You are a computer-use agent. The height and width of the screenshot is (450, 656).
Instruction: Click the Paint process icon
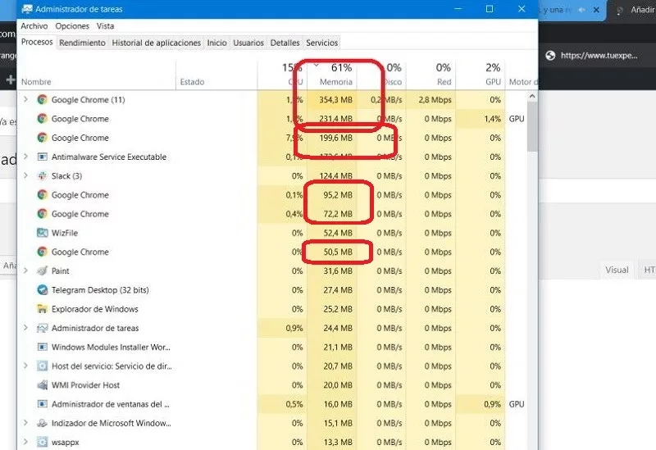[43, 271]
